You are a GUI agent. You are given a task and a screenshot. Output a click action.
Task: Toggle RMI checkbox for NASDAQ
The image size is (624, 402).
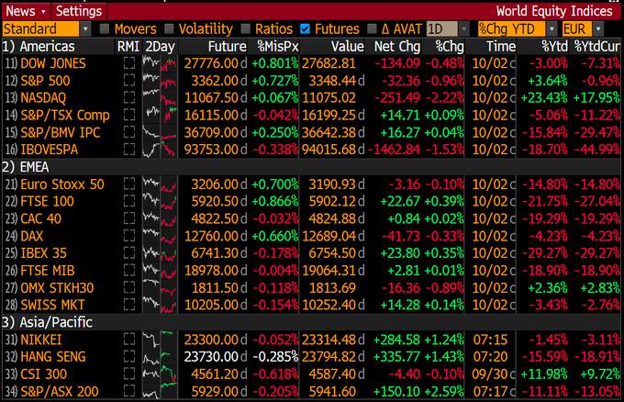point(129,98)
